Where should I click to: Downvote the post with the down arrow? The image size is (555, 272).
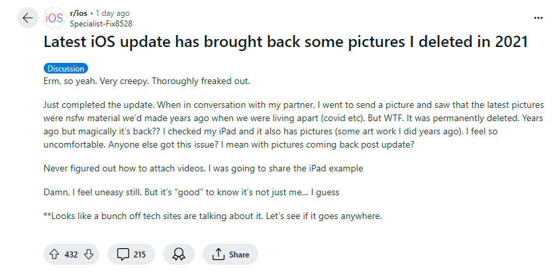(91, 254)
